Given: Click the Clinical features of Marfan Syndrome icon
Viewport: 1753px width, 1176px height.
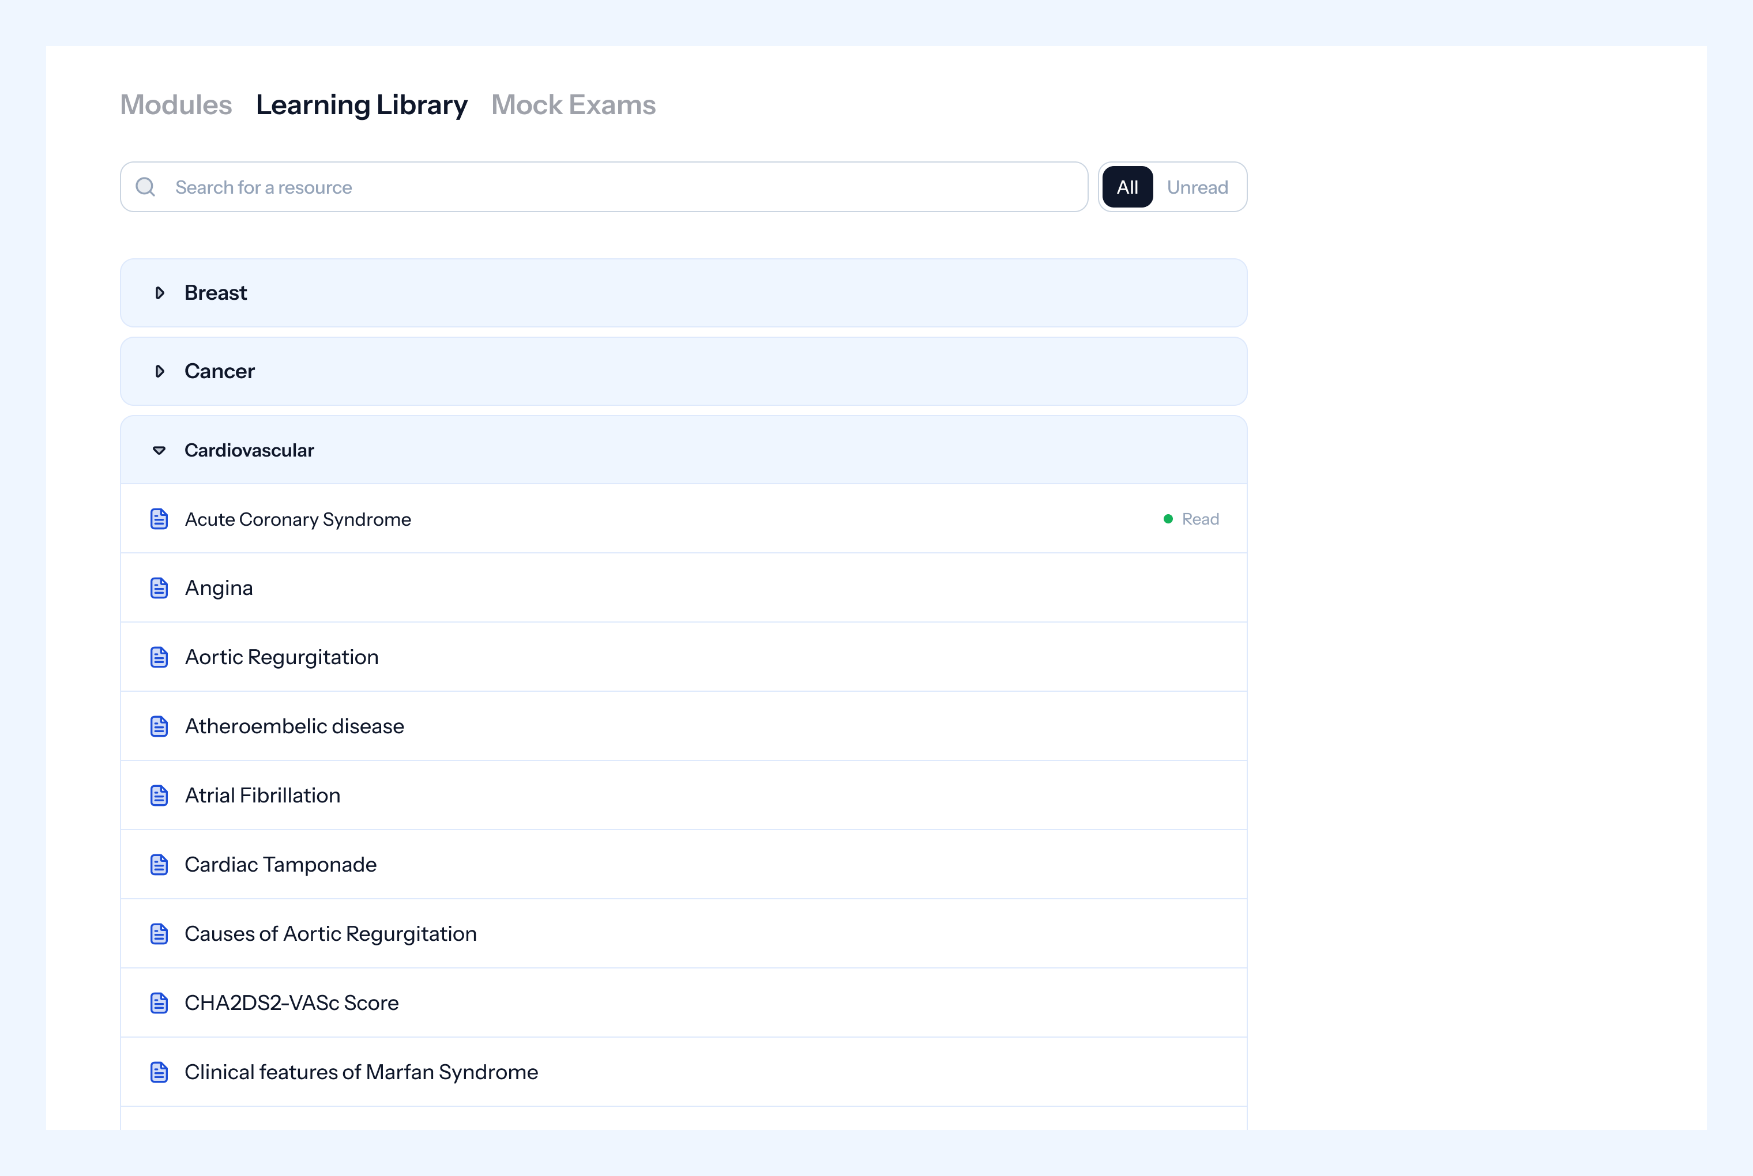Looking at the screenshot, I should click(159, 1072).
